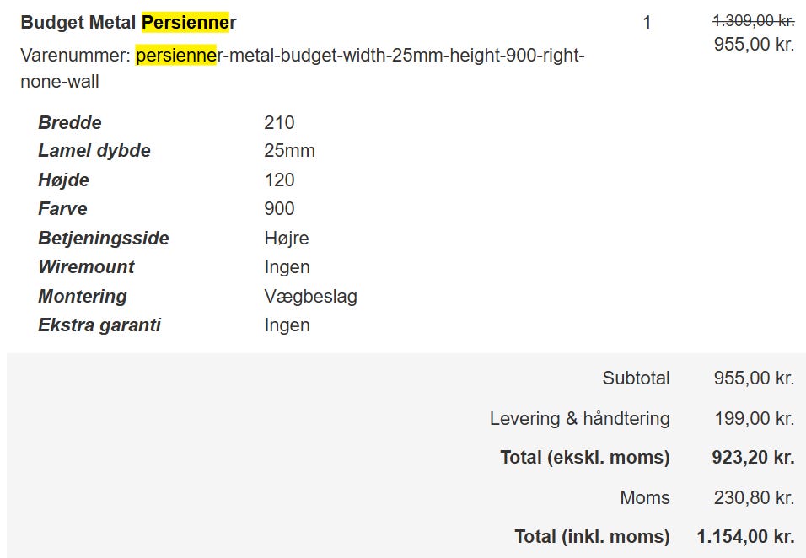Click the 25mm slat depth value
The image size is (806, 558).
[289, 152]
